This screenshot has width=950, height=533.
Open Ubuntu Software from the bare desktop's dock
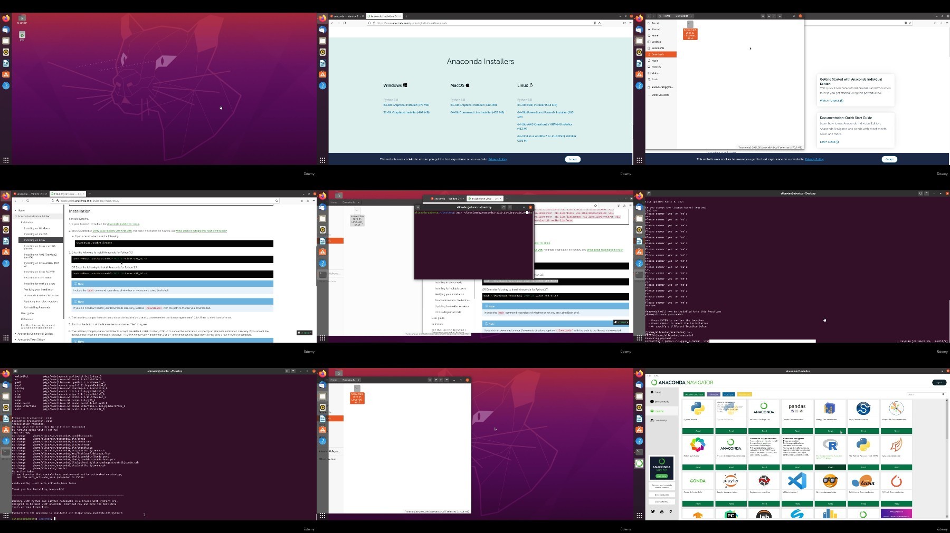(x=6, y=74)
